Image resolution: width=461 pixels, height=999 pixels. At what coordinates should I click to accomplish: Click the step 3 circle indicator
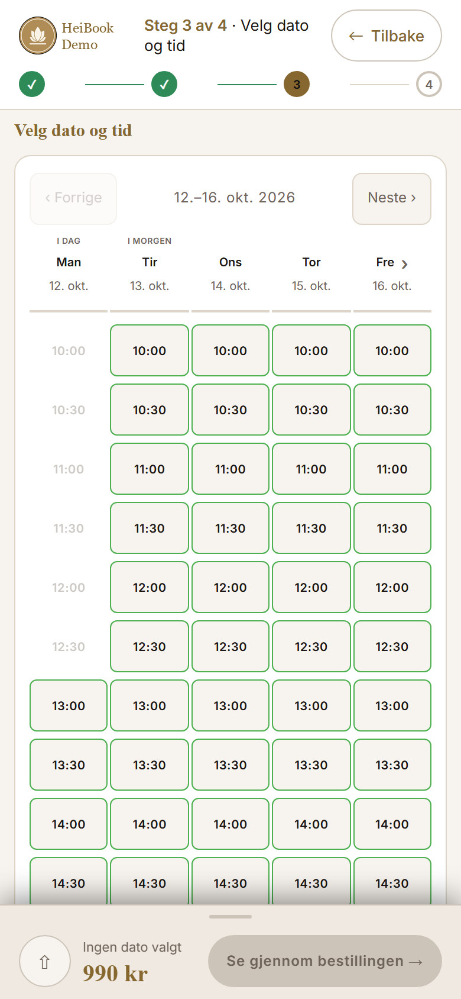coord(297,84)
